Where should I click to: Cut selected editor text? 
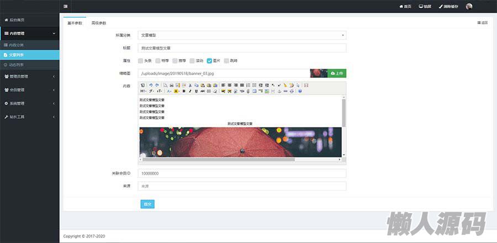coord(190,85)
